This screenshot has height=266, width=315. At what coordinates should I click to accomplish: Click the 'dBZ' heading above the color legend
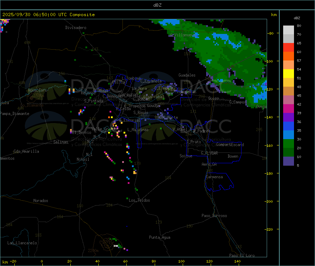click(297, 18)
